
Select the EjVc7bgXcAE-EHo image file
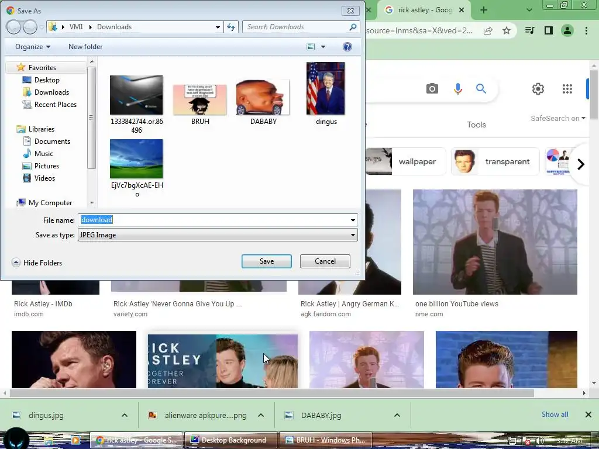136,168
